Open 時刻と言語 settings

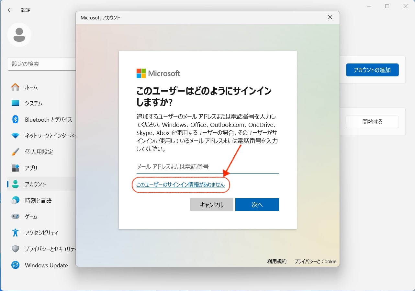click(x=41, y=200)
